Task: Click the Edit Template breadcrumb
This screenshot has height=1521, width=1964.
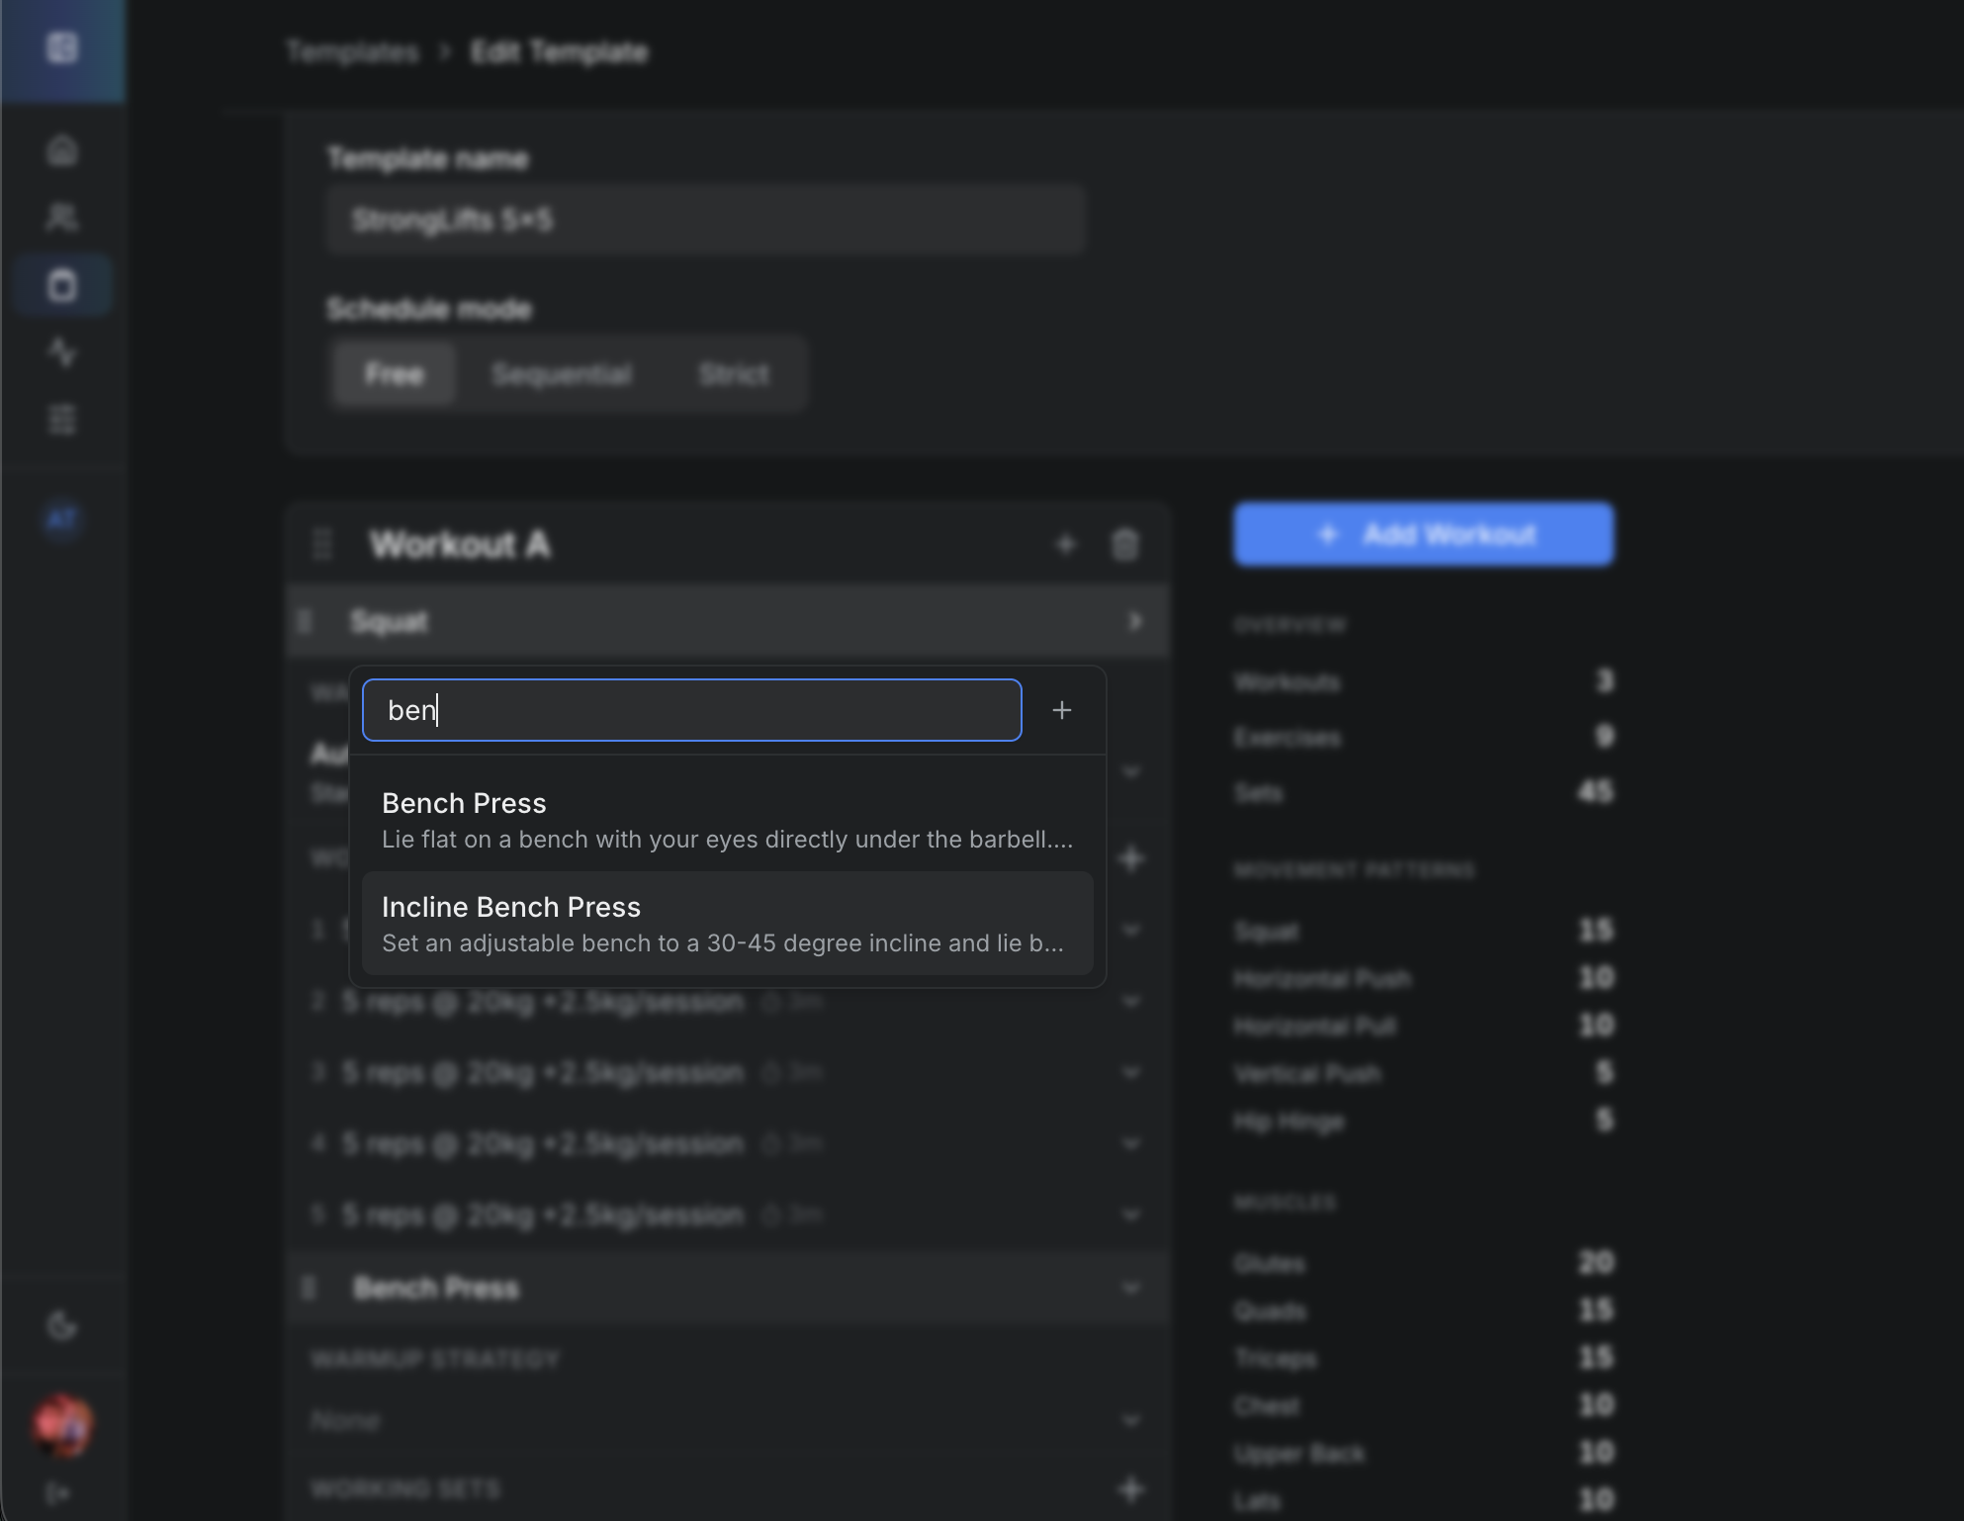Action: [x=559, y=51]
